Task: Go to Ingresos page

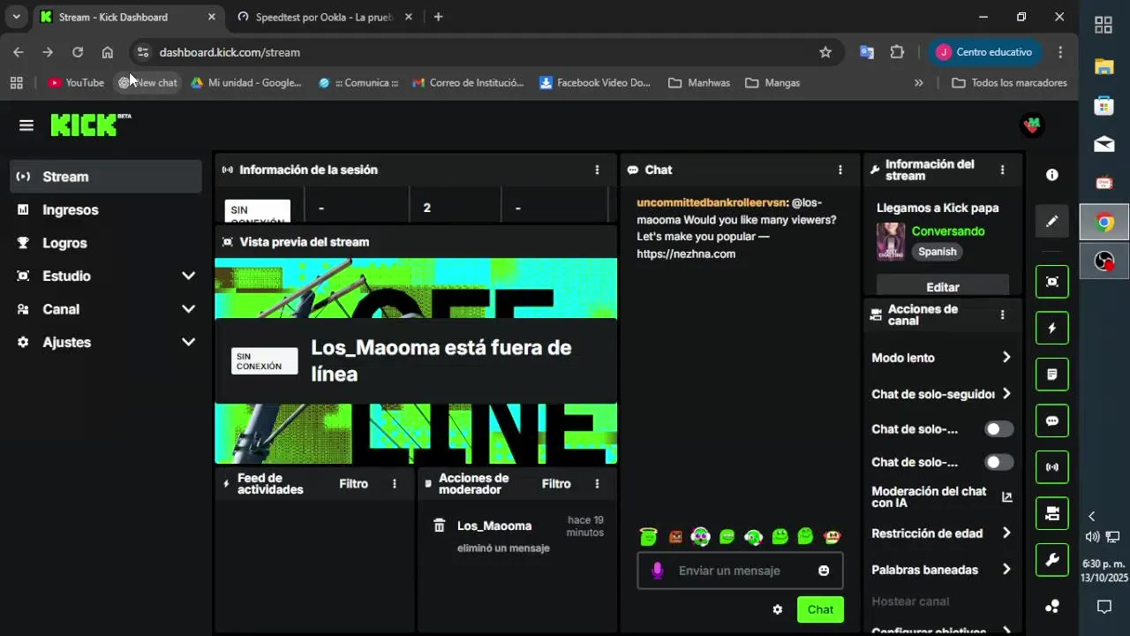Action: (106, 209)
